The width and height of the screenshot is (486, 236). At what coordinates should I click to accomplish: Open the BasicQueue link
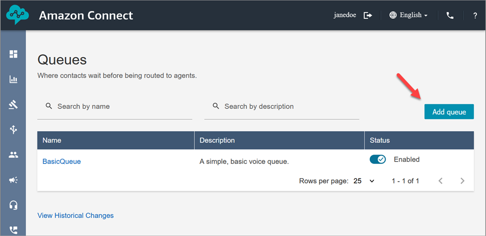coord(62,161)
